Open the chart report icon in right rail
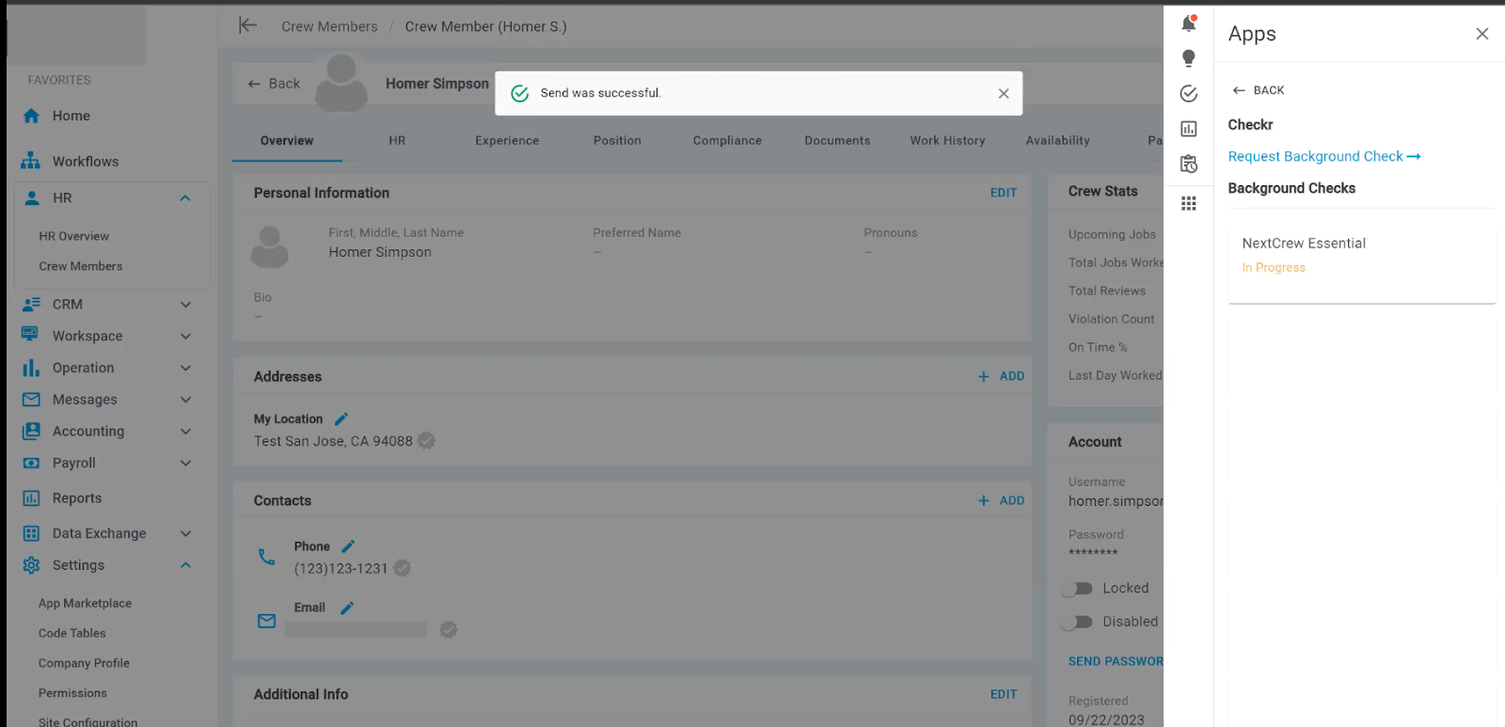 tap(1189, 129)
